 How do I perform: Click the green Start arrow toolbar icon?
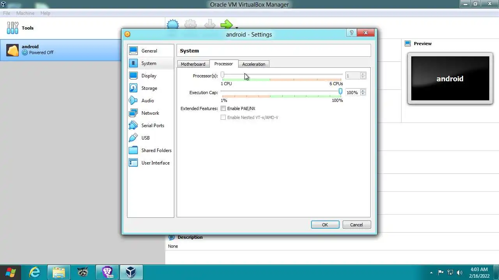tap(226, 25)
